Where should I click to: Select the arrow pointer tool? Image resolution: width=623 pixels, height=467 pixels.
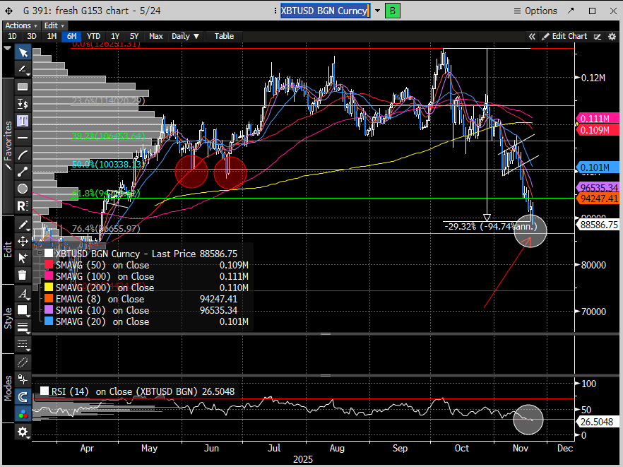pos(23,52)
